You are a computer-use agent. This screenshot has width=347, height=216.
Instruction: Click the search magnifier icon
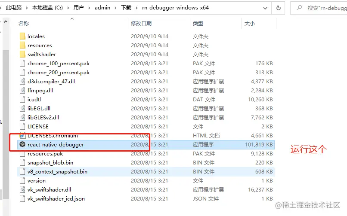[299, 8]
